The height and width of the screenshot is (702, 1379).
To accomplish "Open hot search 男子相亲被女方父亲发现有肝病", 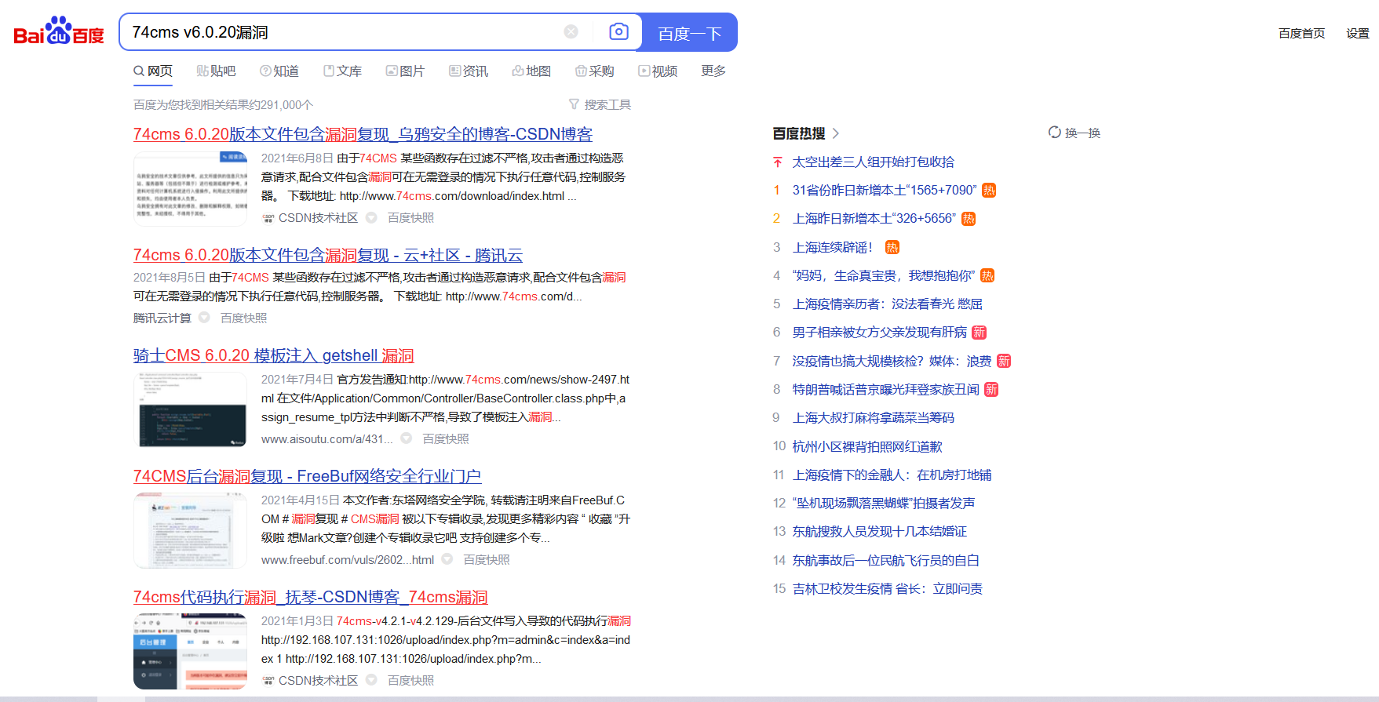I will [x=880, y=333].
